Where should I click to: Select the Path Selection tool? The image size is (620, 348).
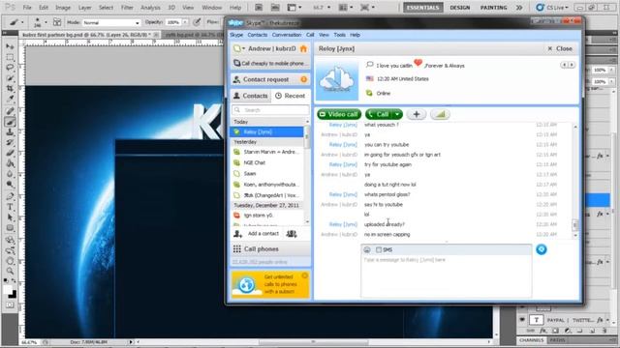(x=10, y=217)
